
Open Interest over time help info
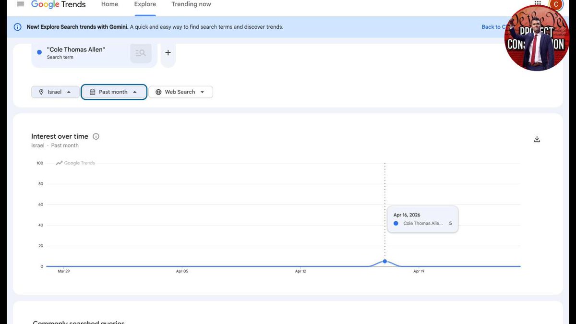tap(96, 136)
